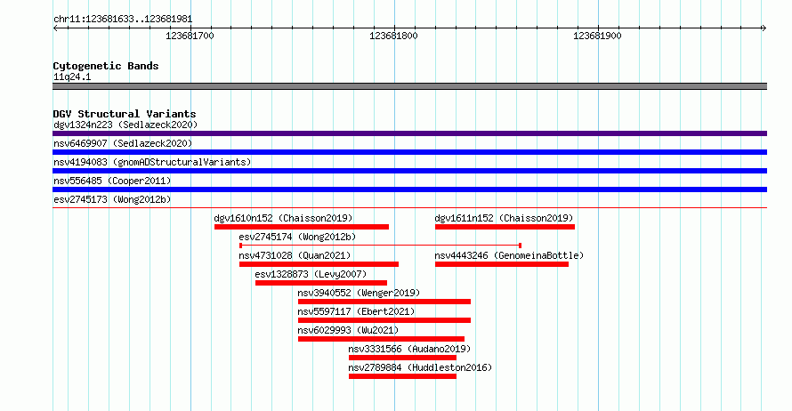Open nsv6029993 (Wu2021) variant label
The height and width of the screenshot is (411, 792).
(348, 330)
